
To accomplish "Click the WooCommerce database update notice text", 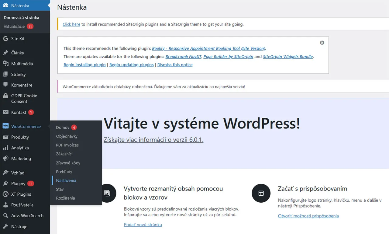I will tap(154, 87).
